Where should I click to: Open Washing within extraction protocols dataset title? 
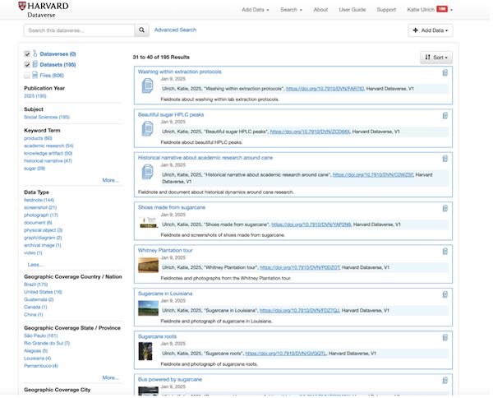(179, 72)
